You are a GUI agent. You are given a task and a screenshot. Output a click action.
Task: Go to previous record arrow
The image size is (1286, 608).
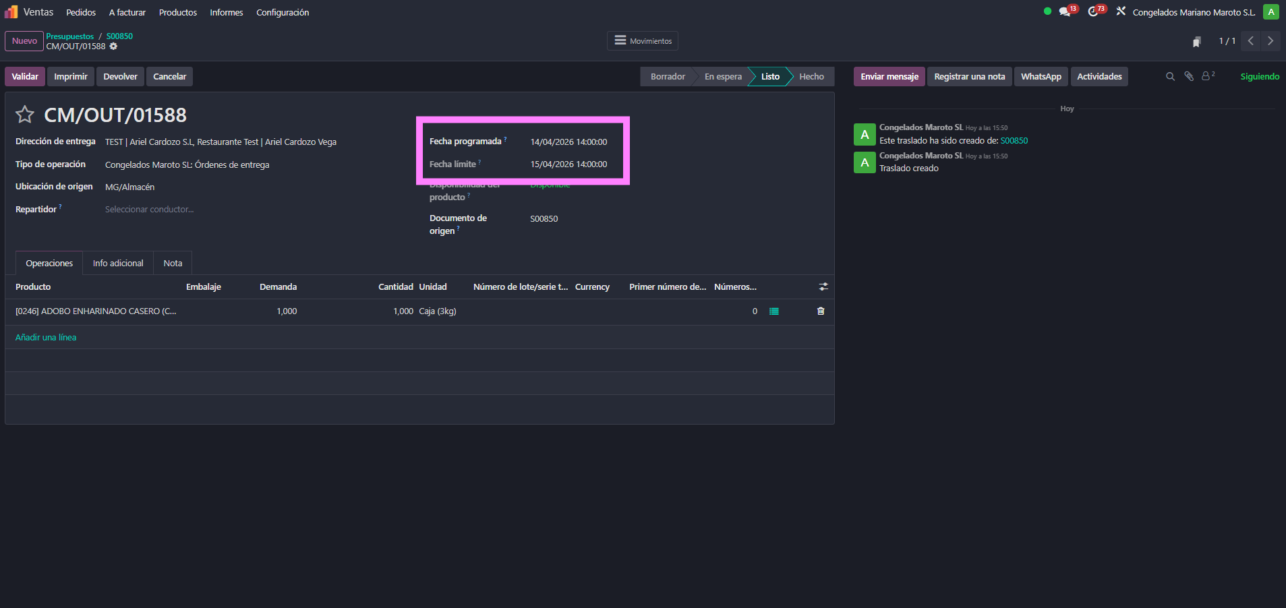point(1251,41)
